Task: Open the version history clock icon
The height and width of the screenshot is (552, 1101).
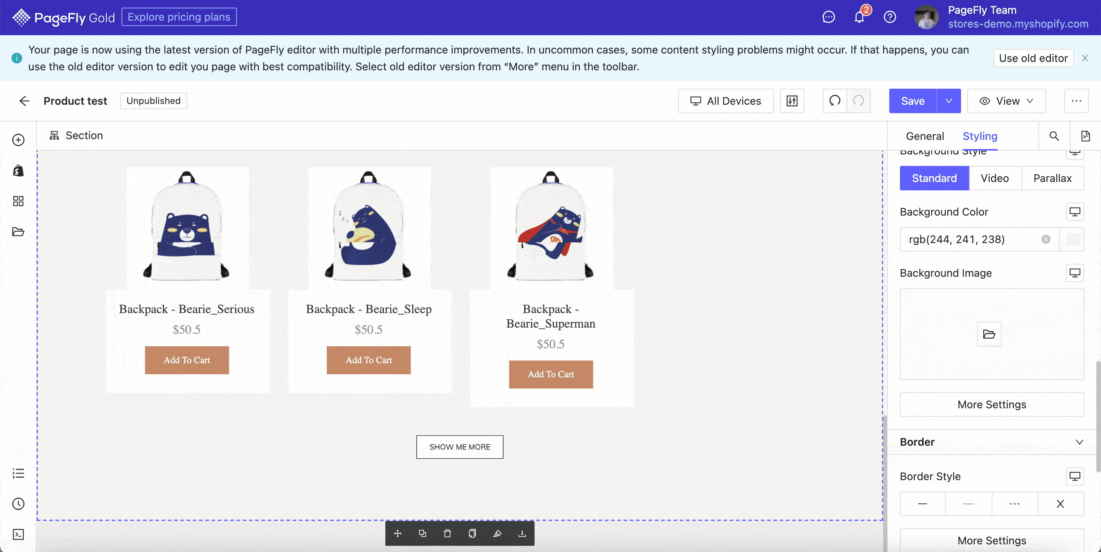Action: pyautogui.click(x=18, y=504)
